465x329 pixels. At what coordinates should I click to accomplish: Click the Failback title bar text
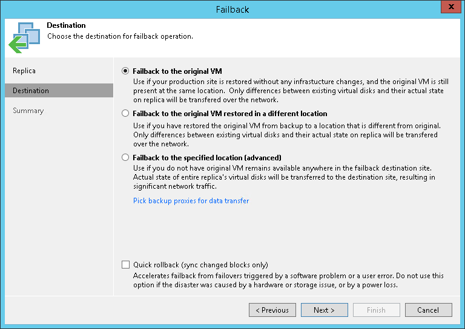pyautogui.click(x=232, y=10)
